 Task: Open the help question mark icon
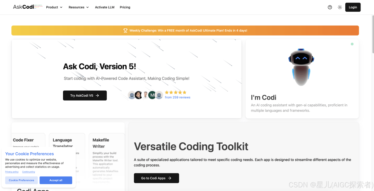point(330,7)
